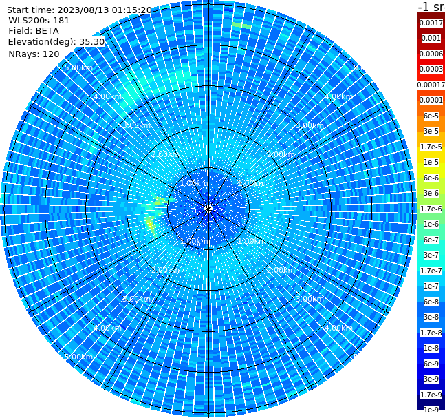Select the 2.00km ring label in lower-left quadrant

[x=166, y=270]
